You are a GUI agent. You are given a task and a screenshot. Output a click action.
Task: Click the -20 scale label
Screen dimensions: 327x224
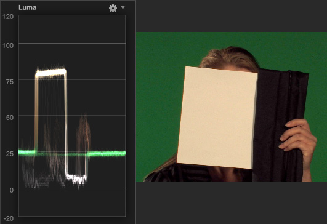pos(9,218)
